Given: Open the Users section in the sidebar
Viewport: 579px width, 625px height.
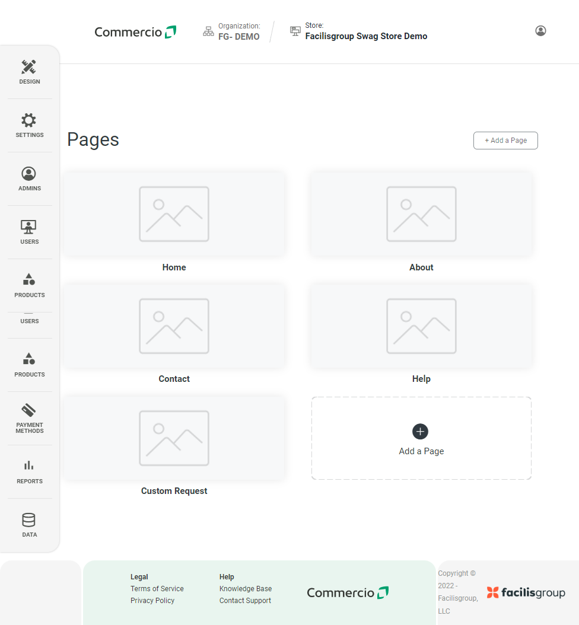Looking at the screenshot, I should (x=29, y=230).
